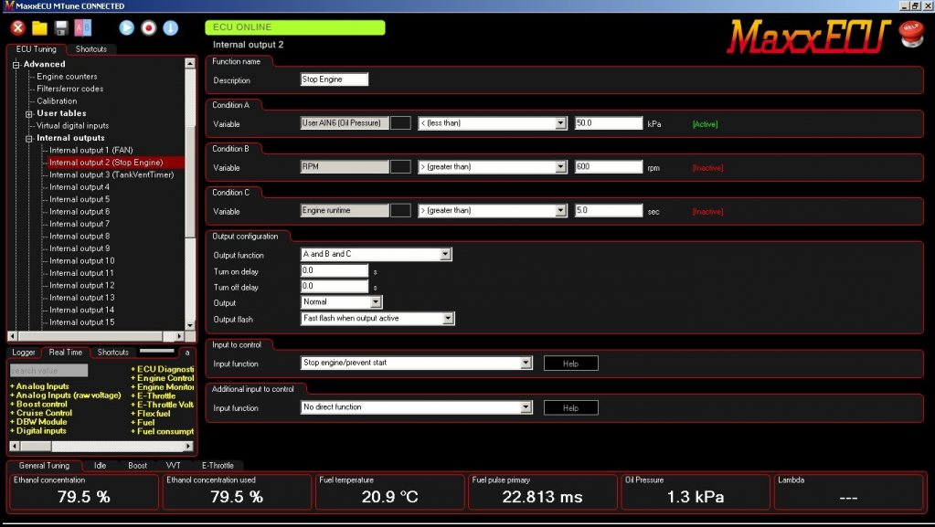The image size is (935, 527).
Task: Click the real-time list scrollbar left arrow
Action: (15, 446)
